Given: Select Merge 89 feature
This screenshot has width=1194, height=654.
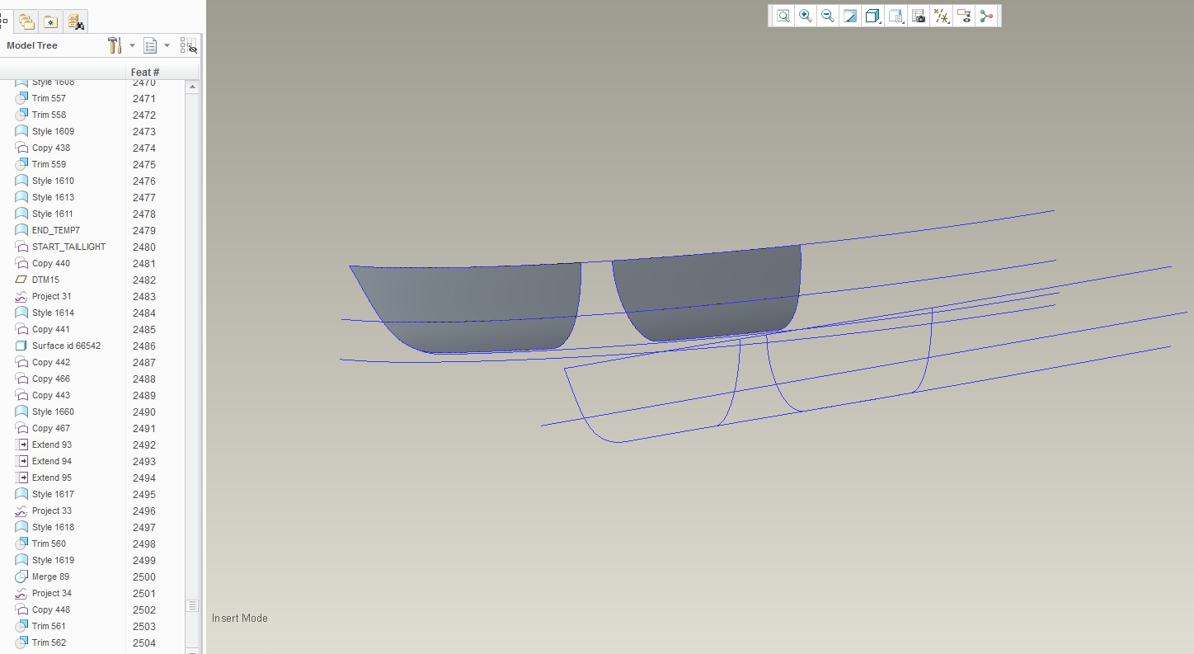Looking at the screenshot, I should click(x=50, y=576).
